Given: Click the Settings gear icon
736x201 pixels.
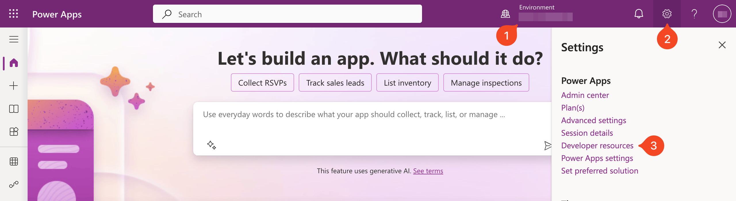Looking at the screenshot, I should click(x=667, y=14).
